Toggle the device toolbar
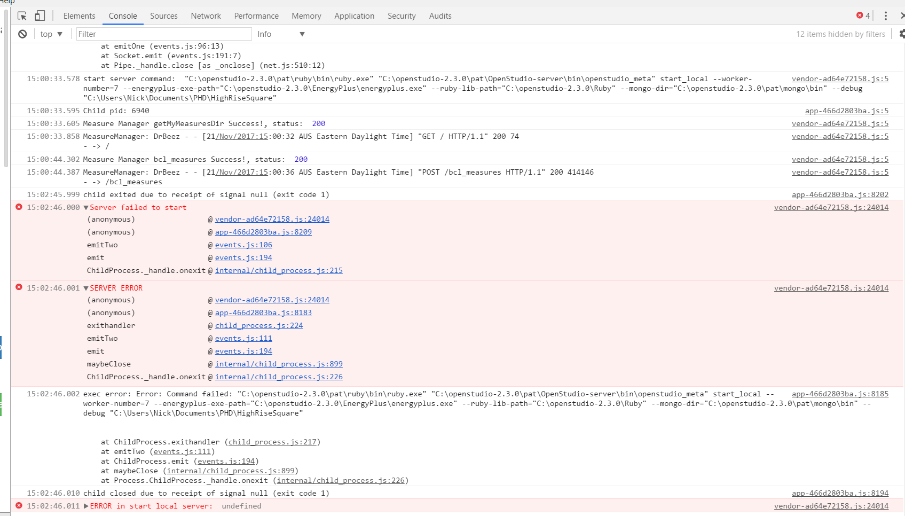The height and width of the screenshot is (516, 905). [40, 15]
